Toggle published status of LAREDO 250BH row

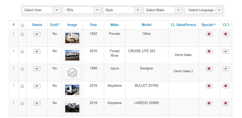tap(37, 103)
